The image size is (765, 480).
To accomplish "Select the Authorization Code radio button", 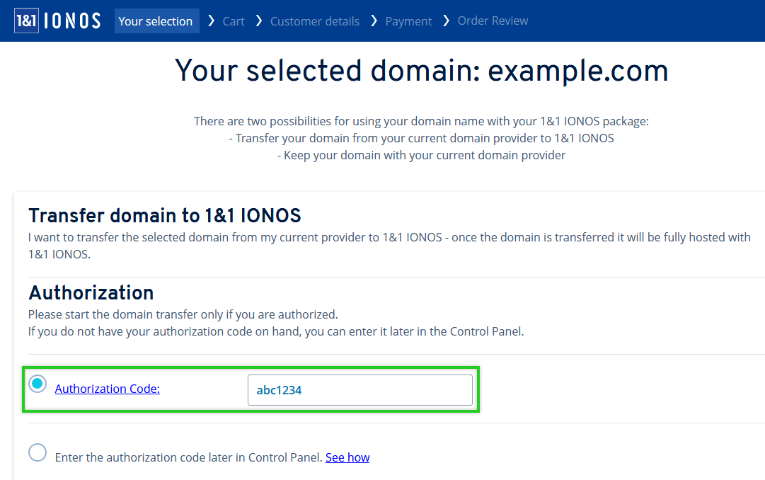I will (38, 384).
